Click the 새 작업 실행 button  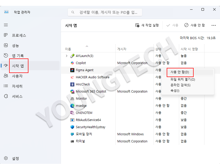tap(147, 25)
